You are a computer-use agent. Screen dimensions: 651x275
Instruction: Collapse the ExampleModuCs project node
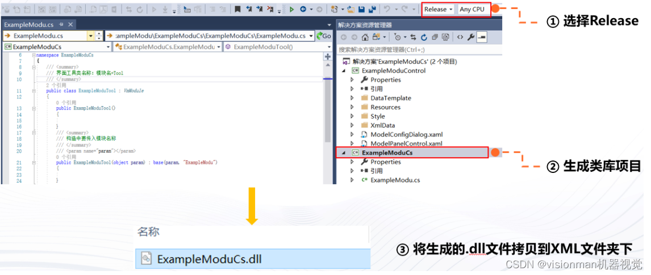point(344,153)
